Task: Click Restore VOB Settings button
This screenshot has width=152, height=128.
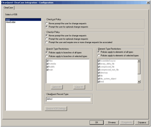Action: click(56, 109)
